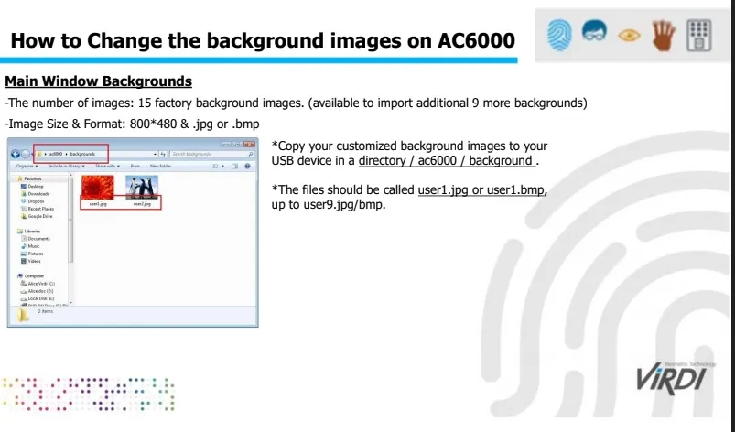The height and width of the screenshot is (432, 735).
Task: Click the navigation pane scroll up arrow
Action: tap(70, 175)
